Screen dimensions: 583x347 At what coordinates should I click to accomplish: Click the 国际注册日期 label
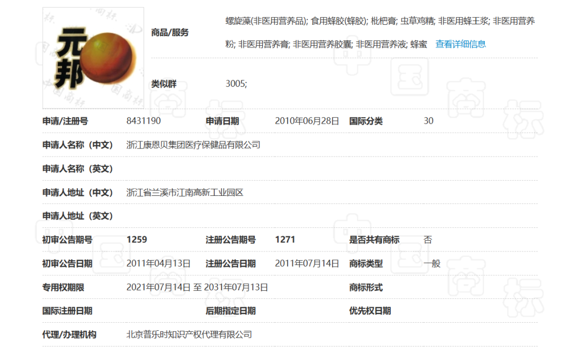tap(67, 311)
